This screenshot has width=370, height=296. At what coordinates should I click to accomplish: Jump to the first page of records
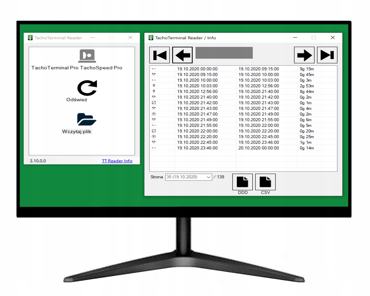tap(160, 55)
